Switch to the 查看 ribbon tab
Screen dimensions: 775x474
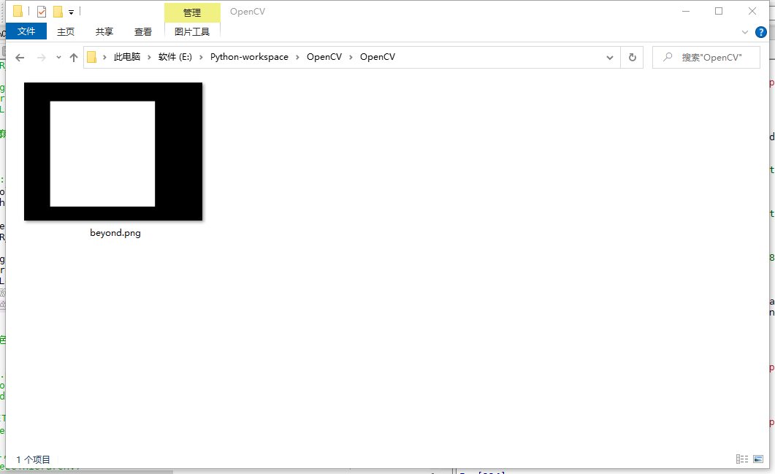tap(143, 31)
